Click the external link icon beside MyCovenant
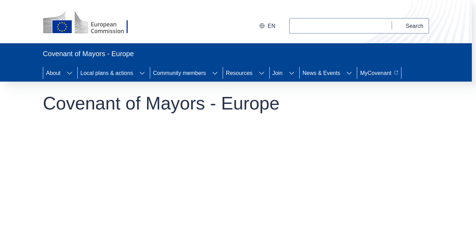Image resolution: width=476 pixels, height=227 pixels. coord(396,73)
